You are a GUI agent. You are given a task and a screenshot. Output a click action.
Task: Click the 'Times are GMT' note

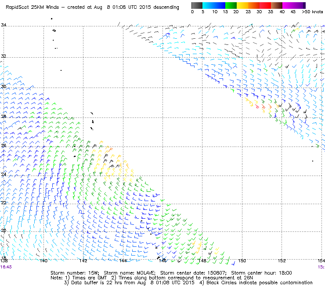[89, 278]
